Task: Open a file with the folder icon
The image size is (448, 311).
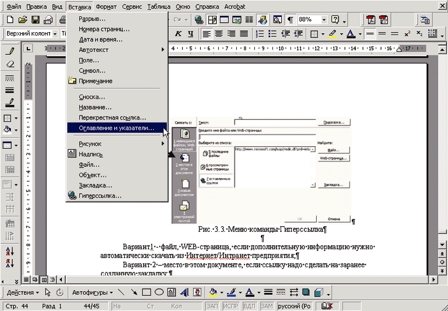Action: (23, 20)
